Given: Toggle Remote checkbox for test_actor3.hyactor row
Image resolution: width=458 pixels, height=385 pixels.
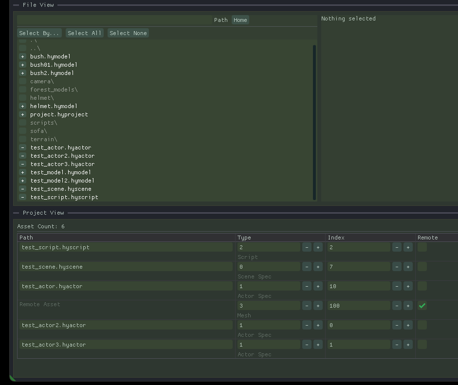Looking at the screenshot, I should [x=422, y=345].
